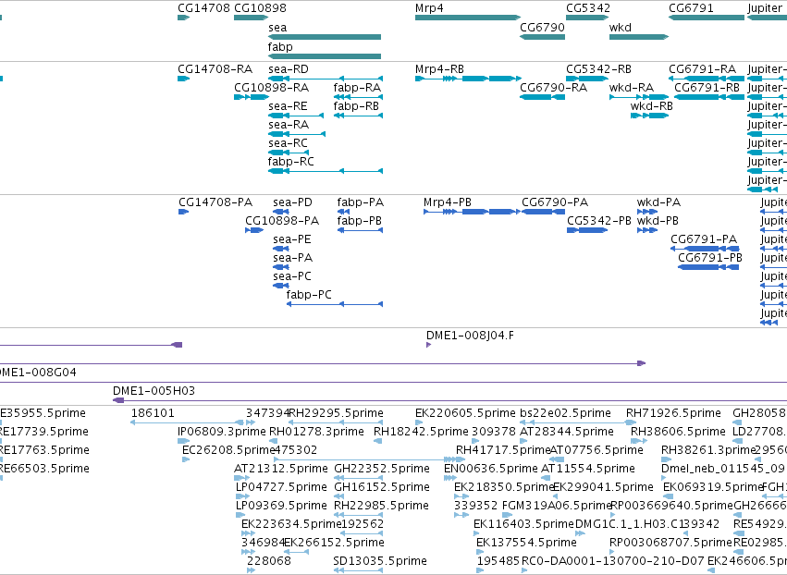Click the sea-PE protein feature
This screenshot has width=787, height=575.
281,249
